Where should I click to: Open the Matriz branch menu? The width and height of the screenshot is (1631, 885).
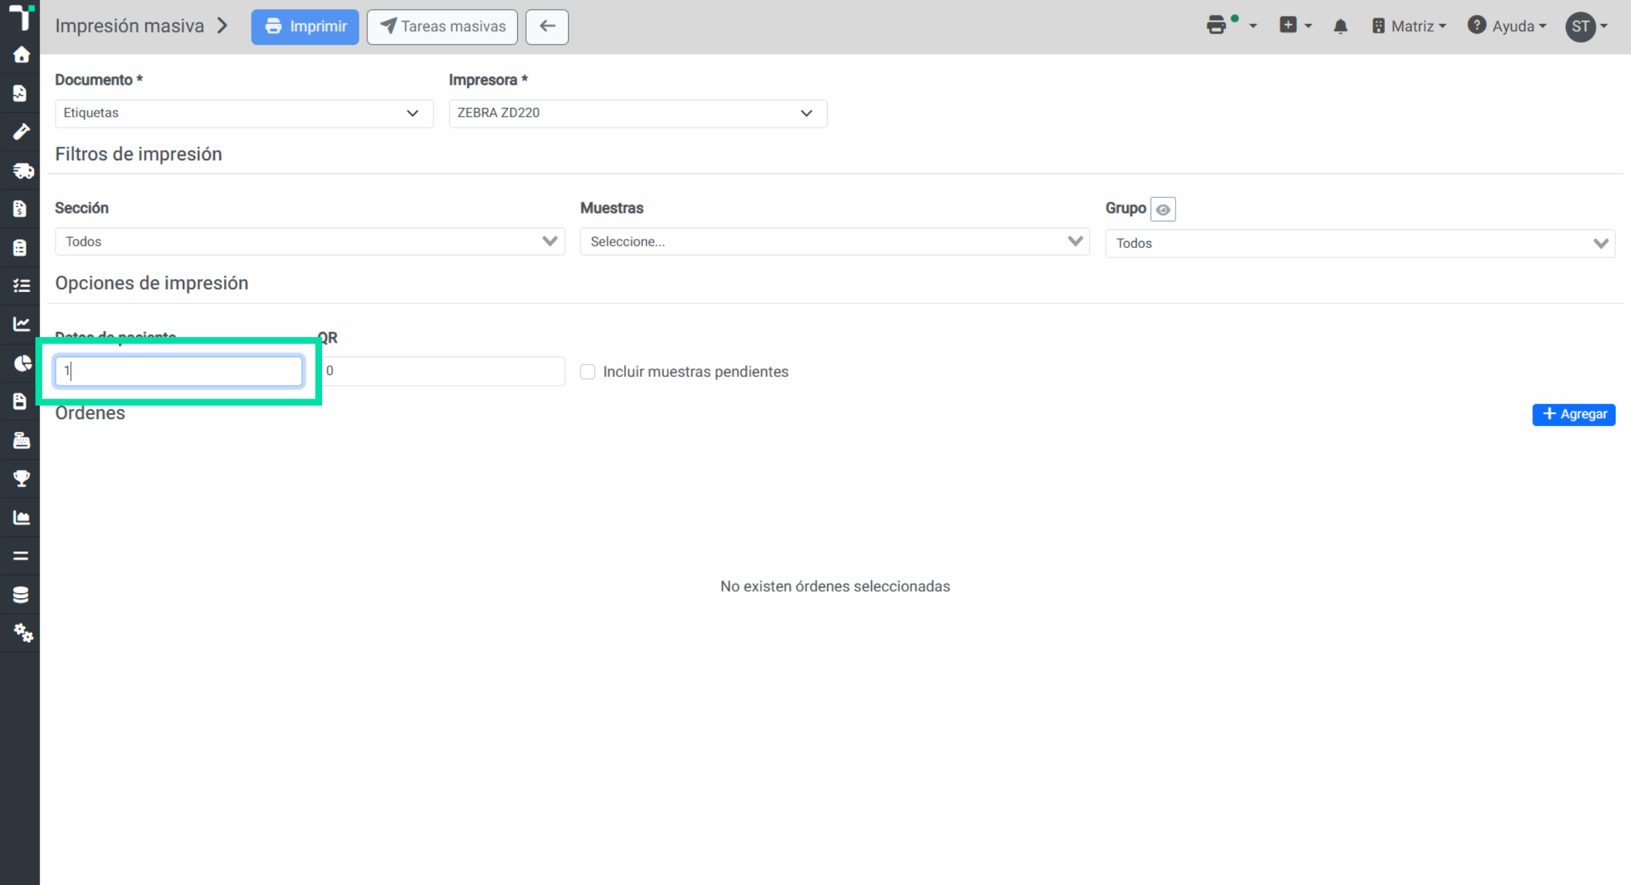click(x=1409, y=26)
